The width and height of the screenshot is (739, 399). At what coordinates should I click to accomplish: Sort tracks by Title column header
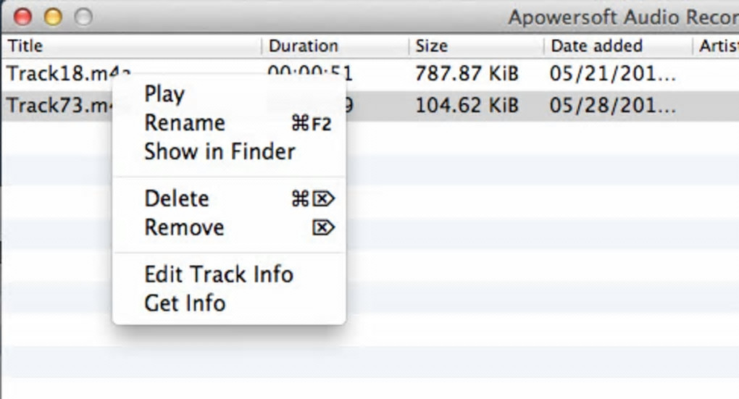point(25,46)
